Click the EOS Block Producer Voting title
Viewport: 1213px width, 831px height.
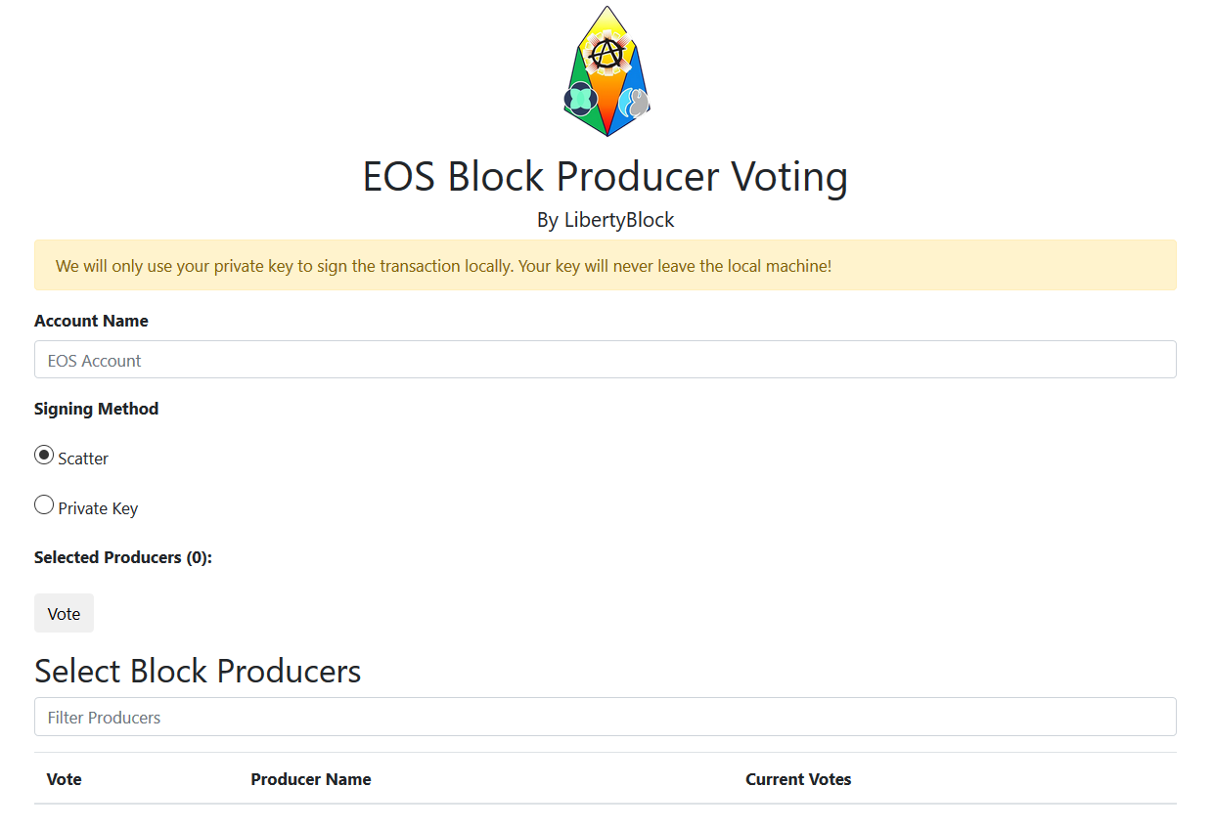tap(605, 177)
